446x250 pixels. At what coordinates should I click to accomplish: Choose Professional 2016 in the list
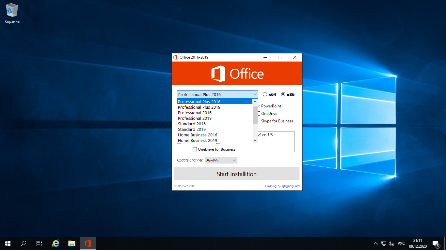215,113
